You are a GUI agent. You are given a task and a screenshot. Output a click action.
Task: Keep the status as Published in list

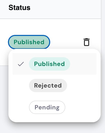[55, 64]
